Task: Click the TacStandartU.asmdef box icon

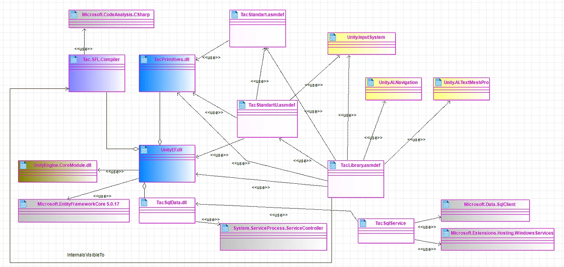Action: pyautogui.click(x=242, y=105)
